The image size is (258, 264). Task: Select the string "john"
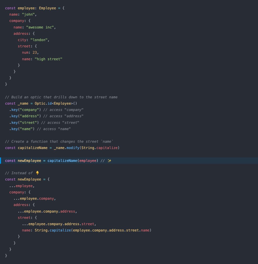pyautogui.click(x=28, y=14)
